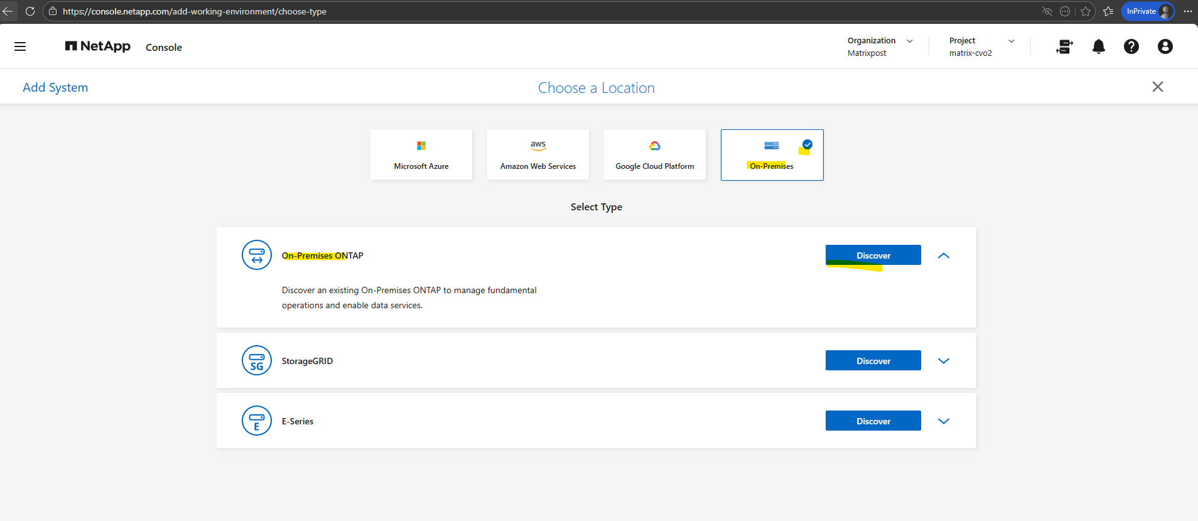The image size is (1198, 521).
Task: Click Discover for On-Premises ONTAP
Action: coord(873,255)
